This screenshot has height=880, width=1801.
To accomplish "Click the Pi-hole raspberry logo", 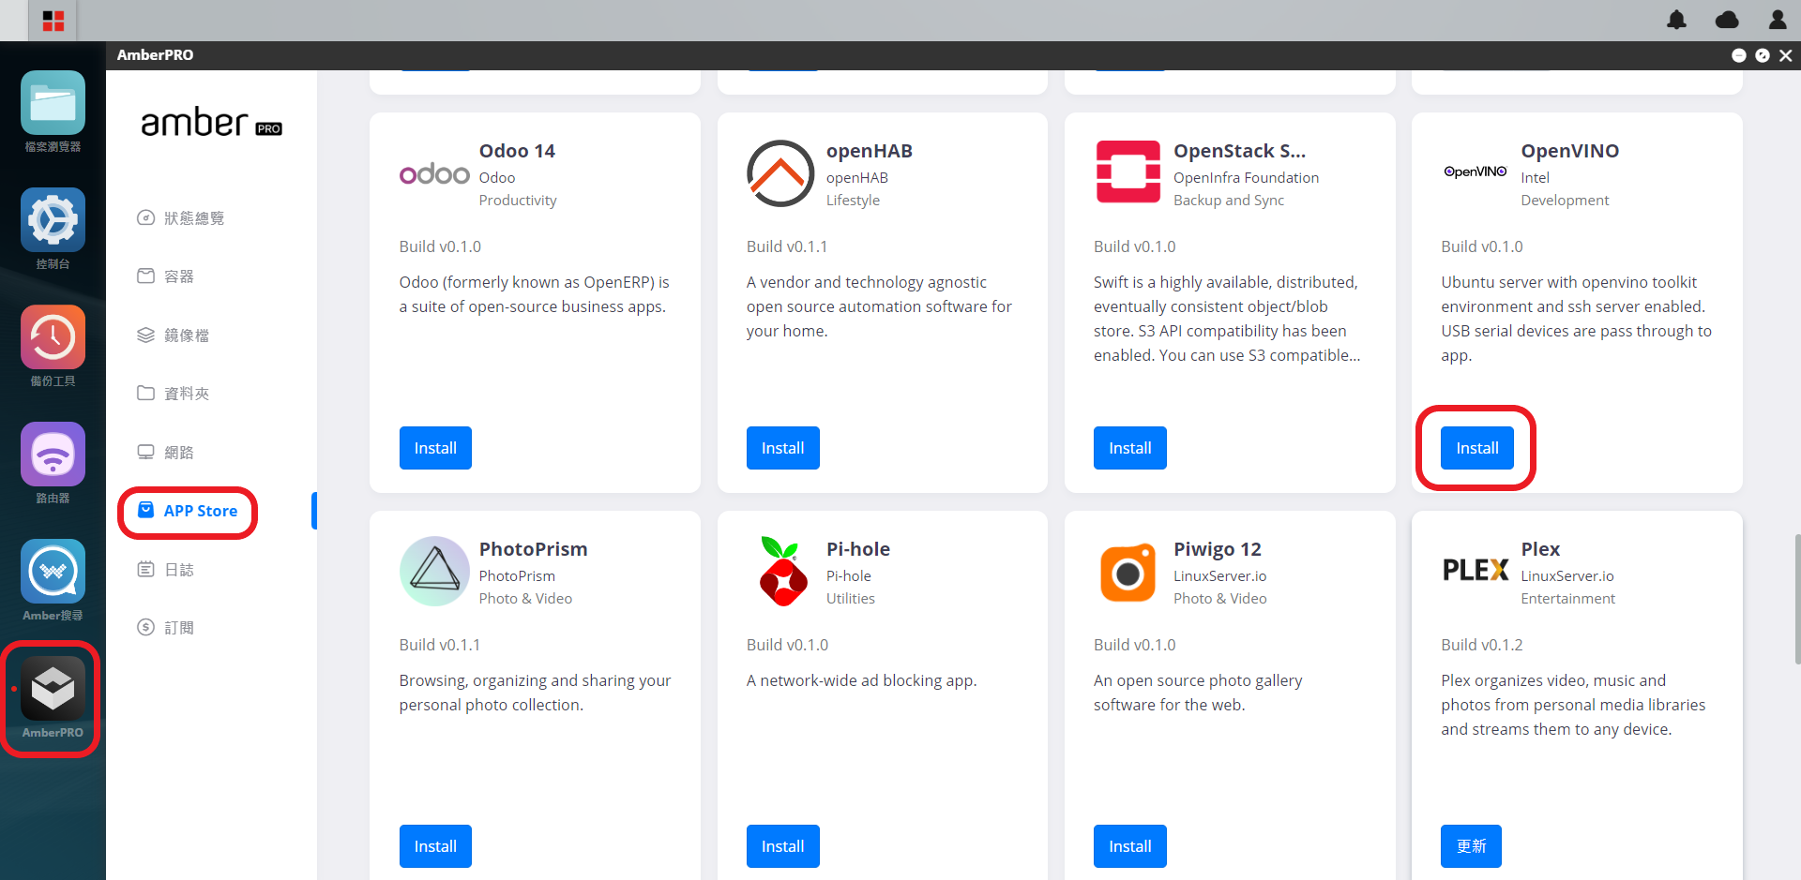I will tap(783, 571).
